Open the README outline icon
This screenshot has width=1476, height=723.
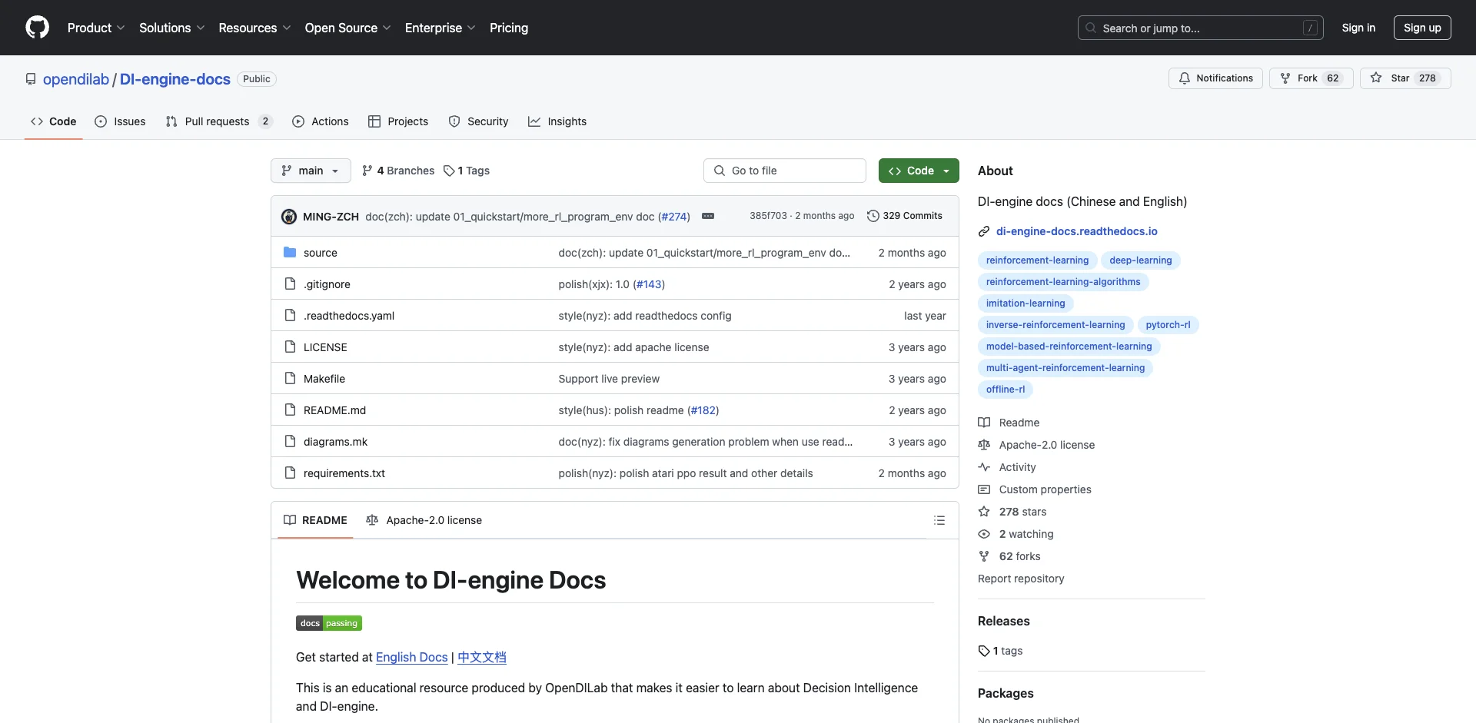[939, 520]
